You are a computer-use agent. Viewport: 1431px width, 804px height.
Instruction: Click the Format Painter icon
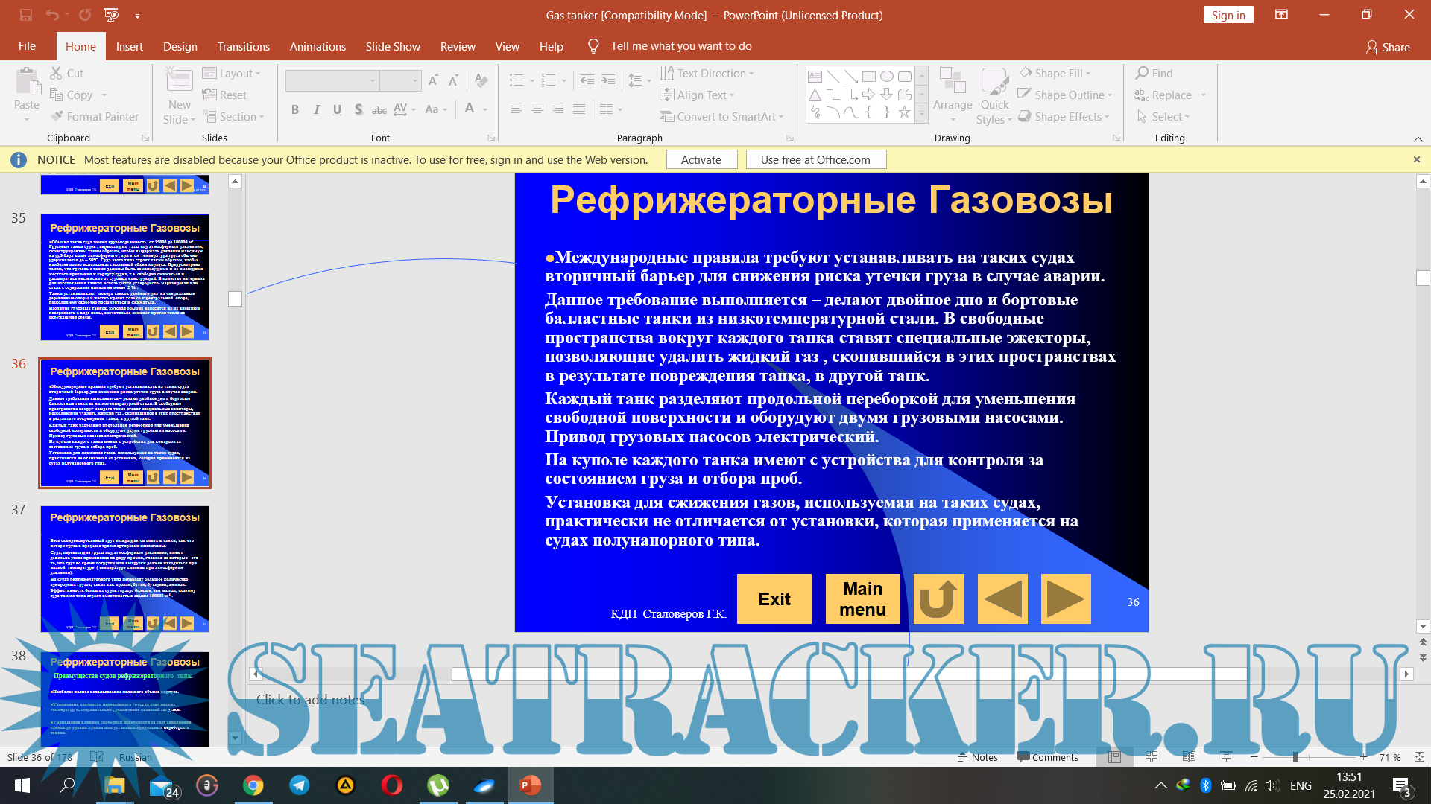point(58,117)
